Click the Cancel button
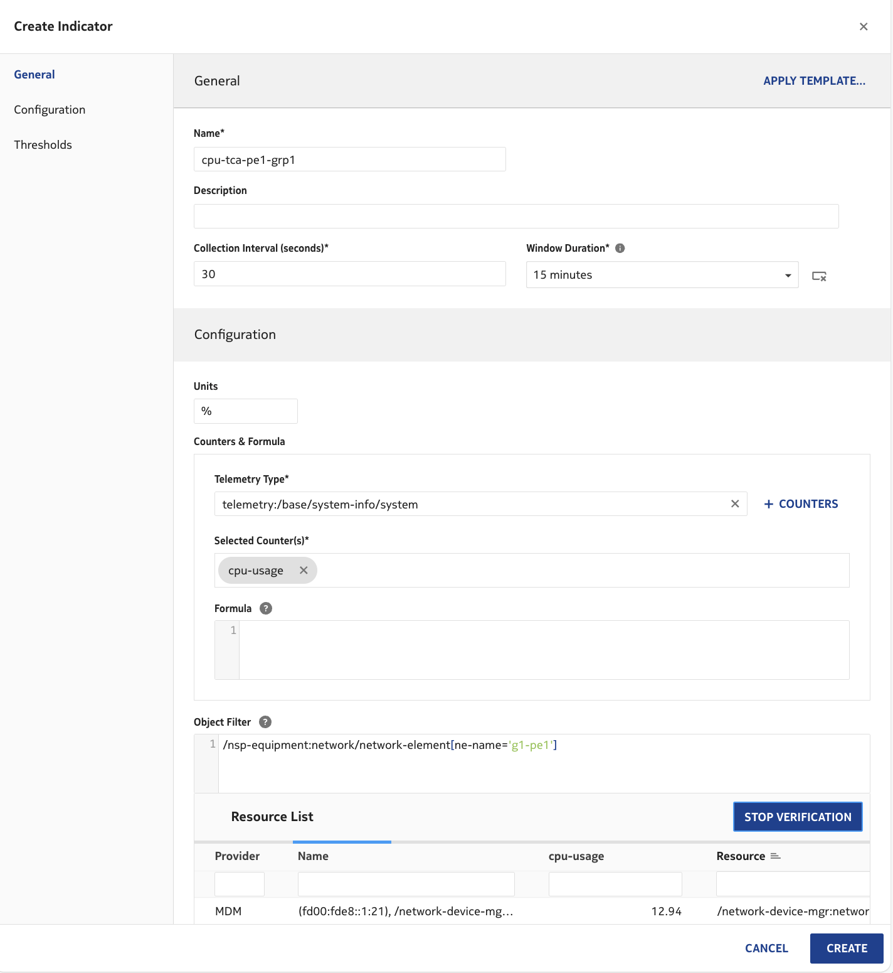 766,948
